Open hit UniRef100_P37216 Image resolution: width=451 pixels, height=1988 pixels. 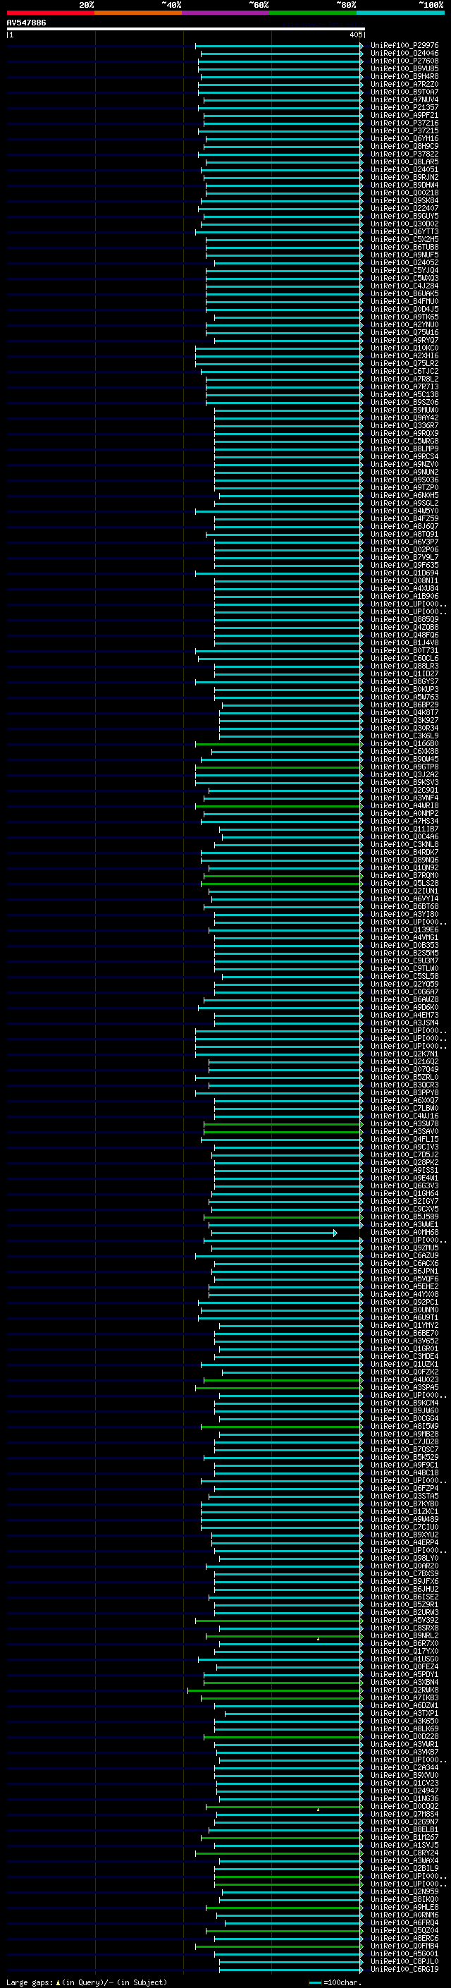pyautogui.click(x=404, y=123)
